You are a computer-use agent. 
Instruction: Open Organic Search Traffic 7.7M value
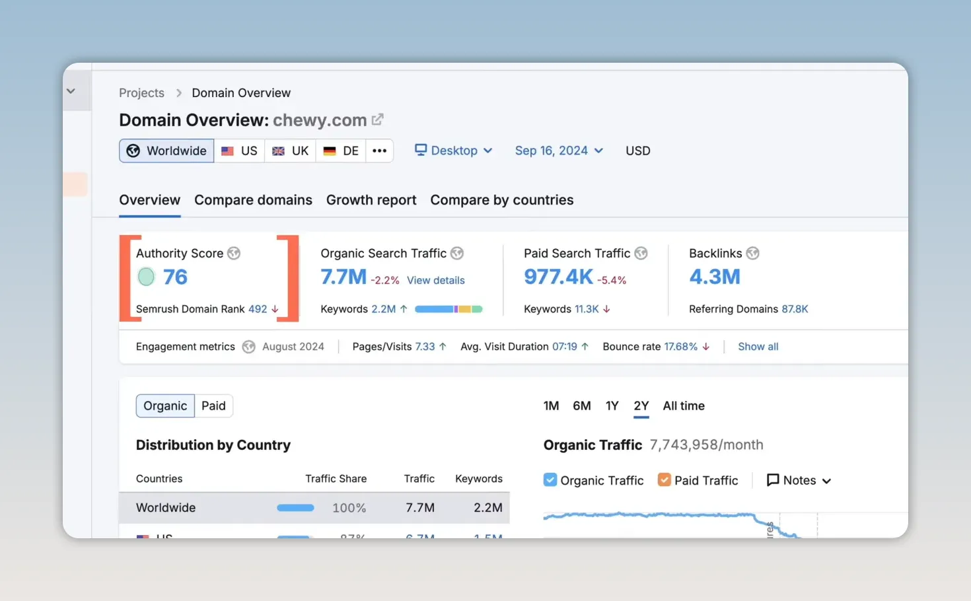click(x=343, y=277)
